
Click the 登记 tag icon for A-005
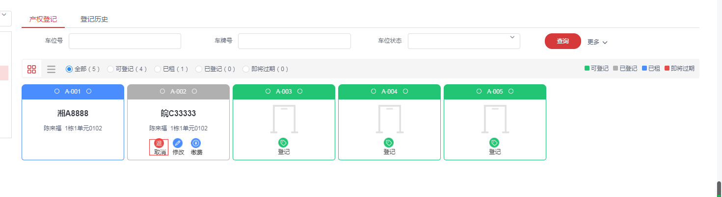[x=494, y=143]
